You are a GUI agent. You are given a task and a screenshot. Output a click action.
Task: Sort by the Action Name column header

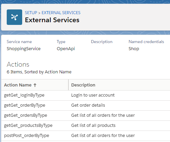coord(18,85)
